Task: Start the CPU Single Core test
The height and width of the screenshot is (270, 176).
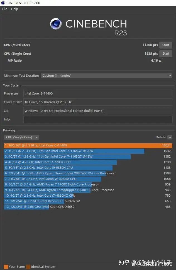Action: pos(166,54)
